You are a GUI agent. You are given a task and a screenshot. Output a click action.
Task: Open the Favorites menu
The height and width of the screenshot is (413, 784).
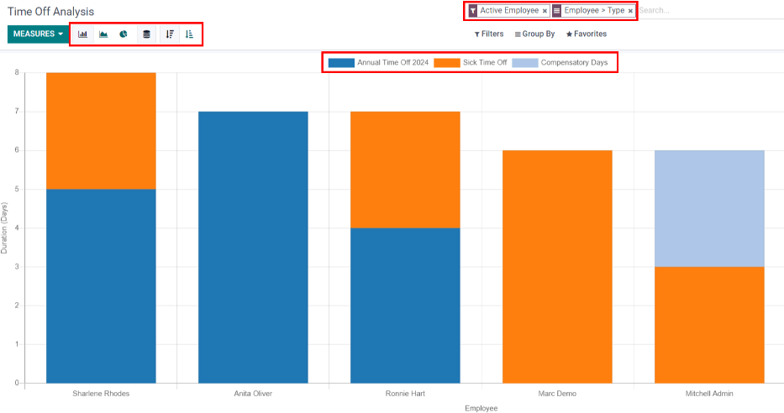587,34
